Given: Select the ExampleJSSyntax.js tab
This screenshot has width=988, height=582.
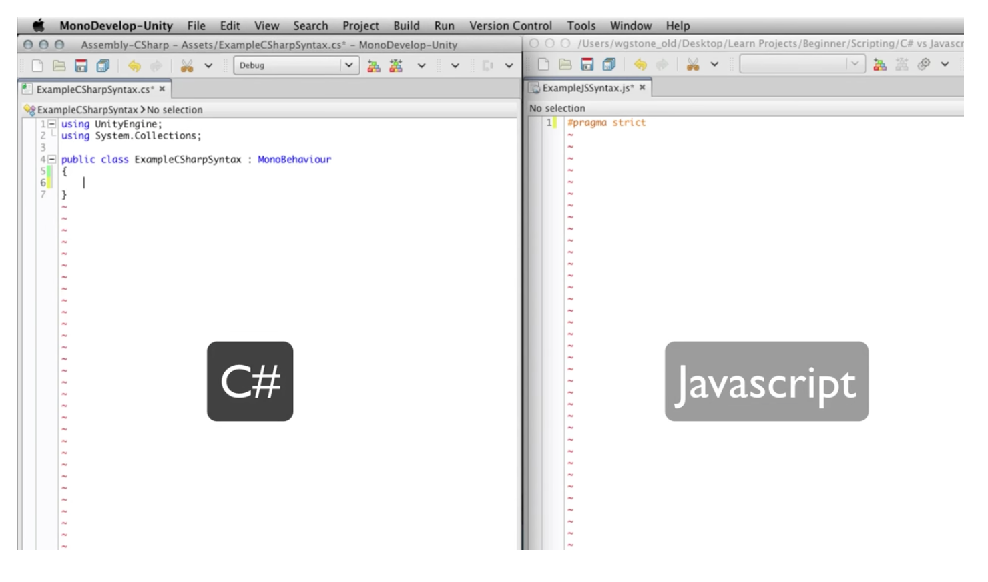Looking at the screenshot, I should point(587,88).
